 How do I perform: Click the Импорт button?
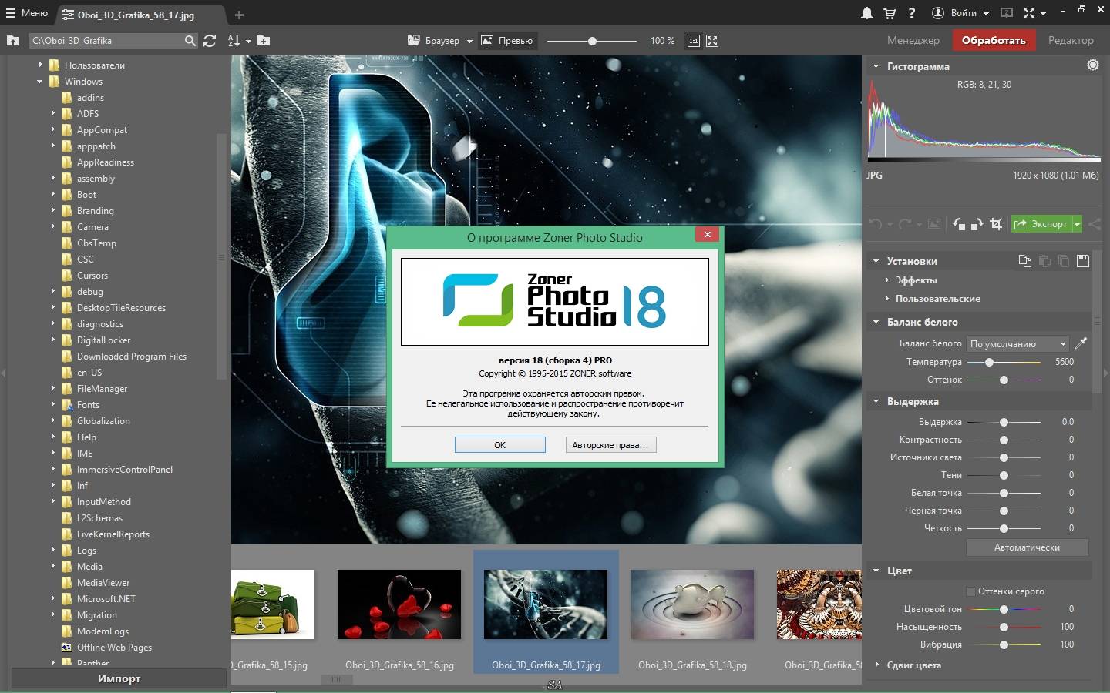119,678
